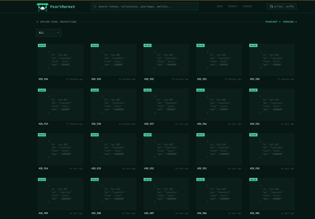Open inscription card #25,921 preview

219,60
